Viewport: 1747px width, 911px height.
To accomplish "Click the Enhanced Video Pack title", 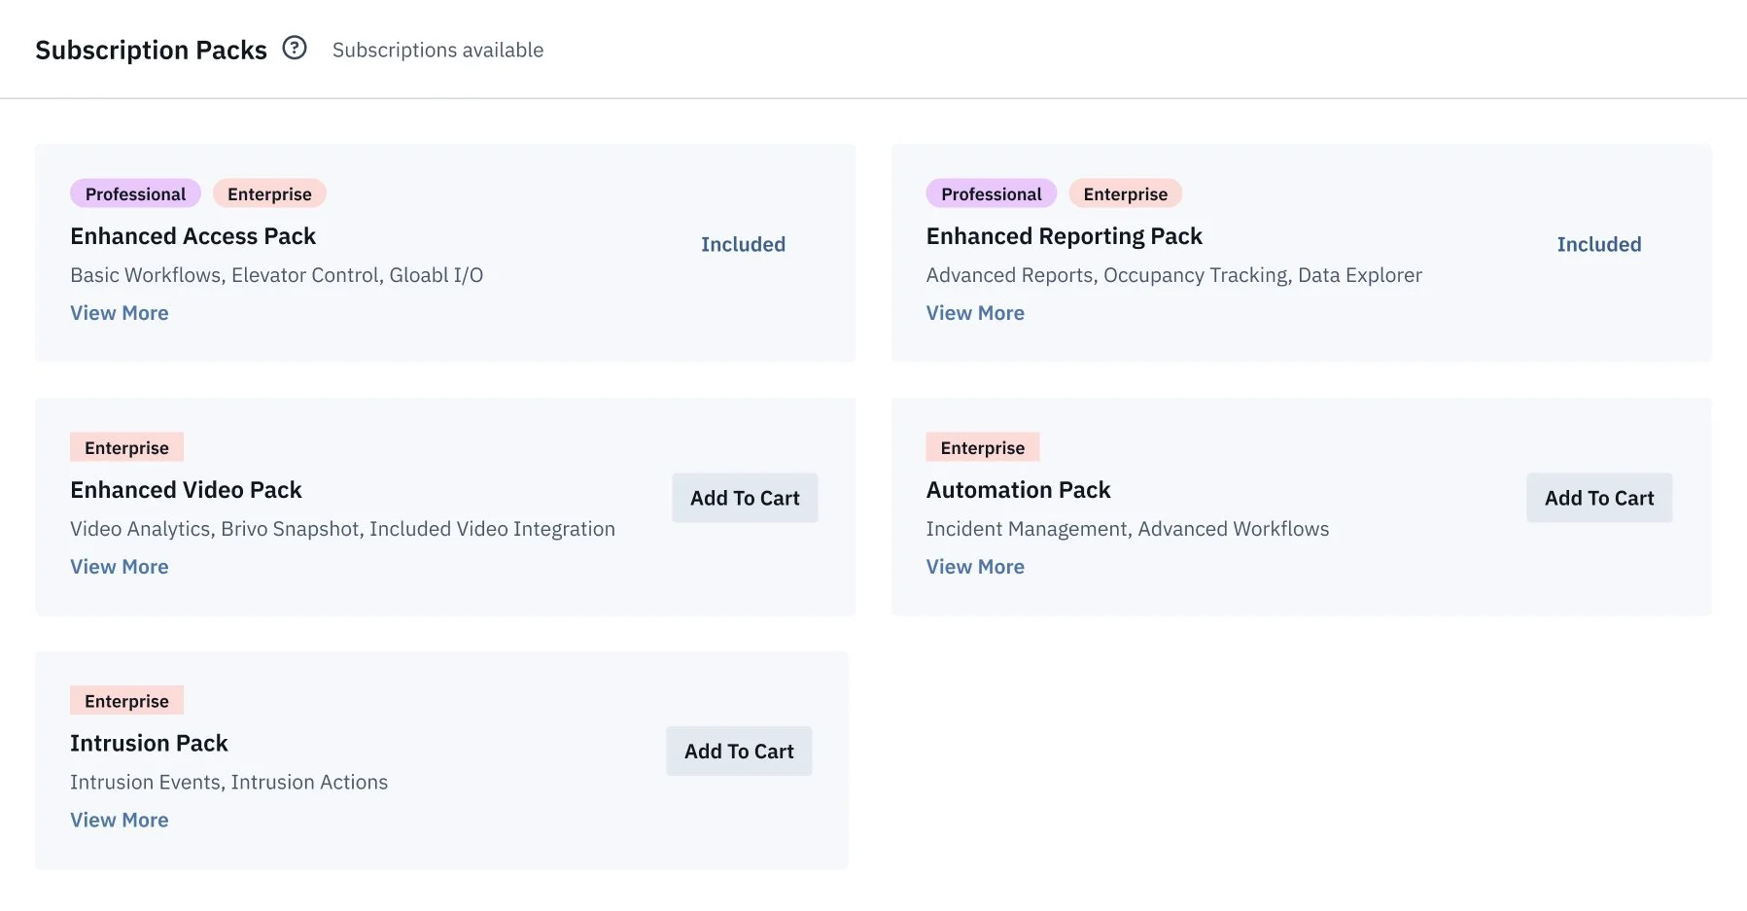I will 186,490.
